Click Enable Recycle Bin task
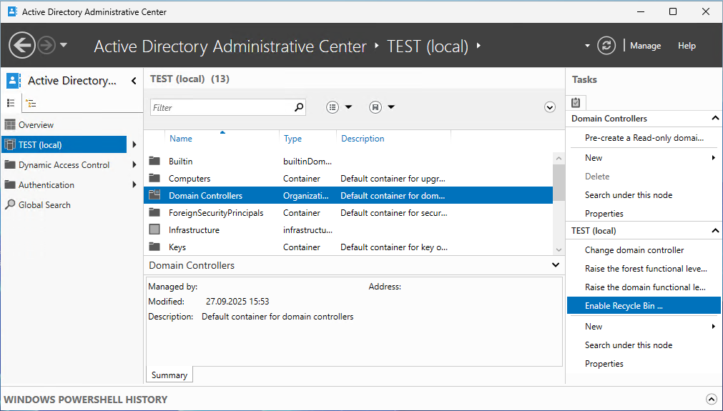Viewport: 723px width, 411px height. click(x=624, y=306)
